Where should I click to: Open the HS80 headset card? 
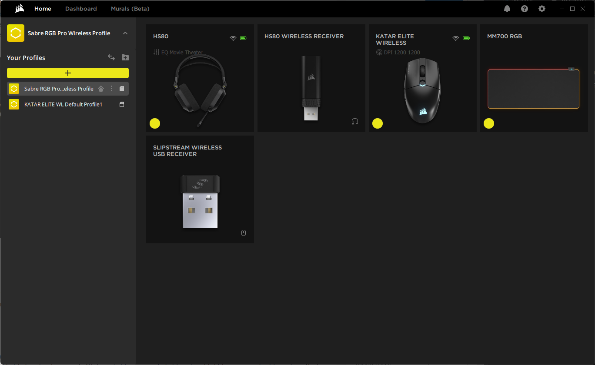coord(200,78)
